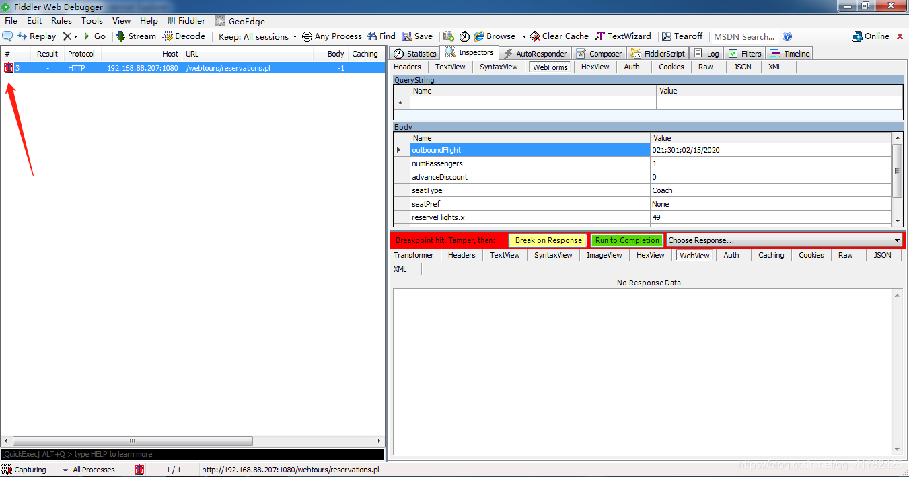This screenshot has width=909, height=477.
Task: Click the blue help question icon
Action: point(787,36)
